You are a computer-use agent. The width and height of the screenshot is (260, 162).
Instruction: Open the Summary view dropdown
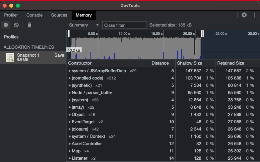click(84, 25)
